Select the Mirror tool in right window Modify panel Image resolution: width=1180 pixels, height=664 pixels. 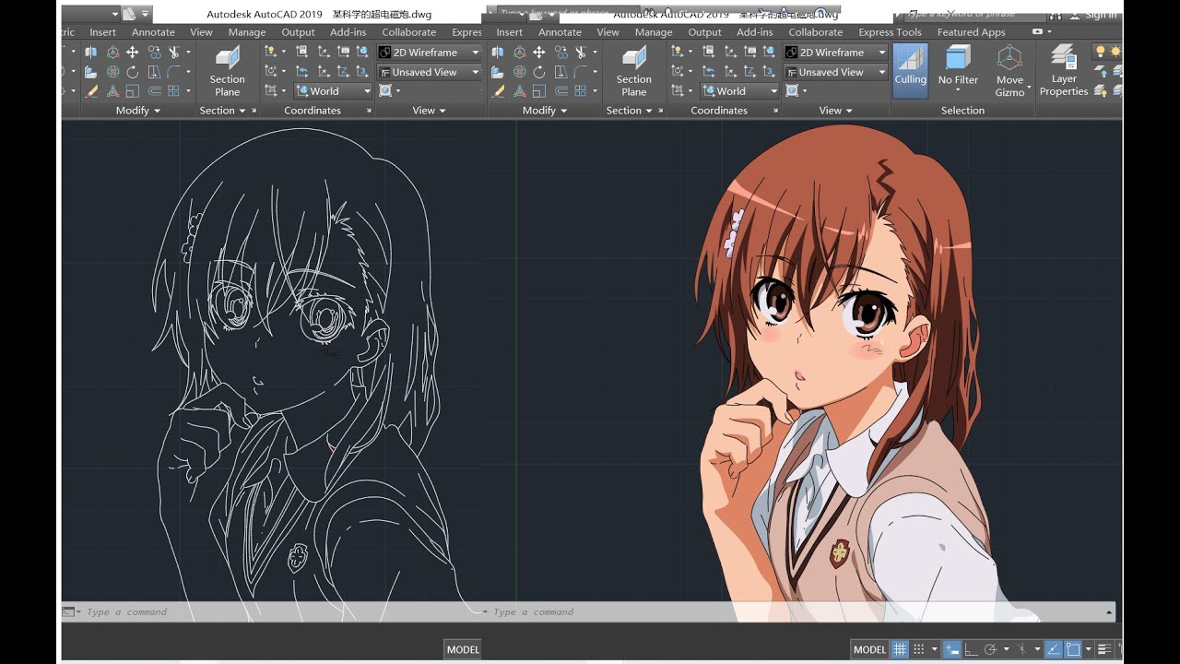tap(497, 53)
